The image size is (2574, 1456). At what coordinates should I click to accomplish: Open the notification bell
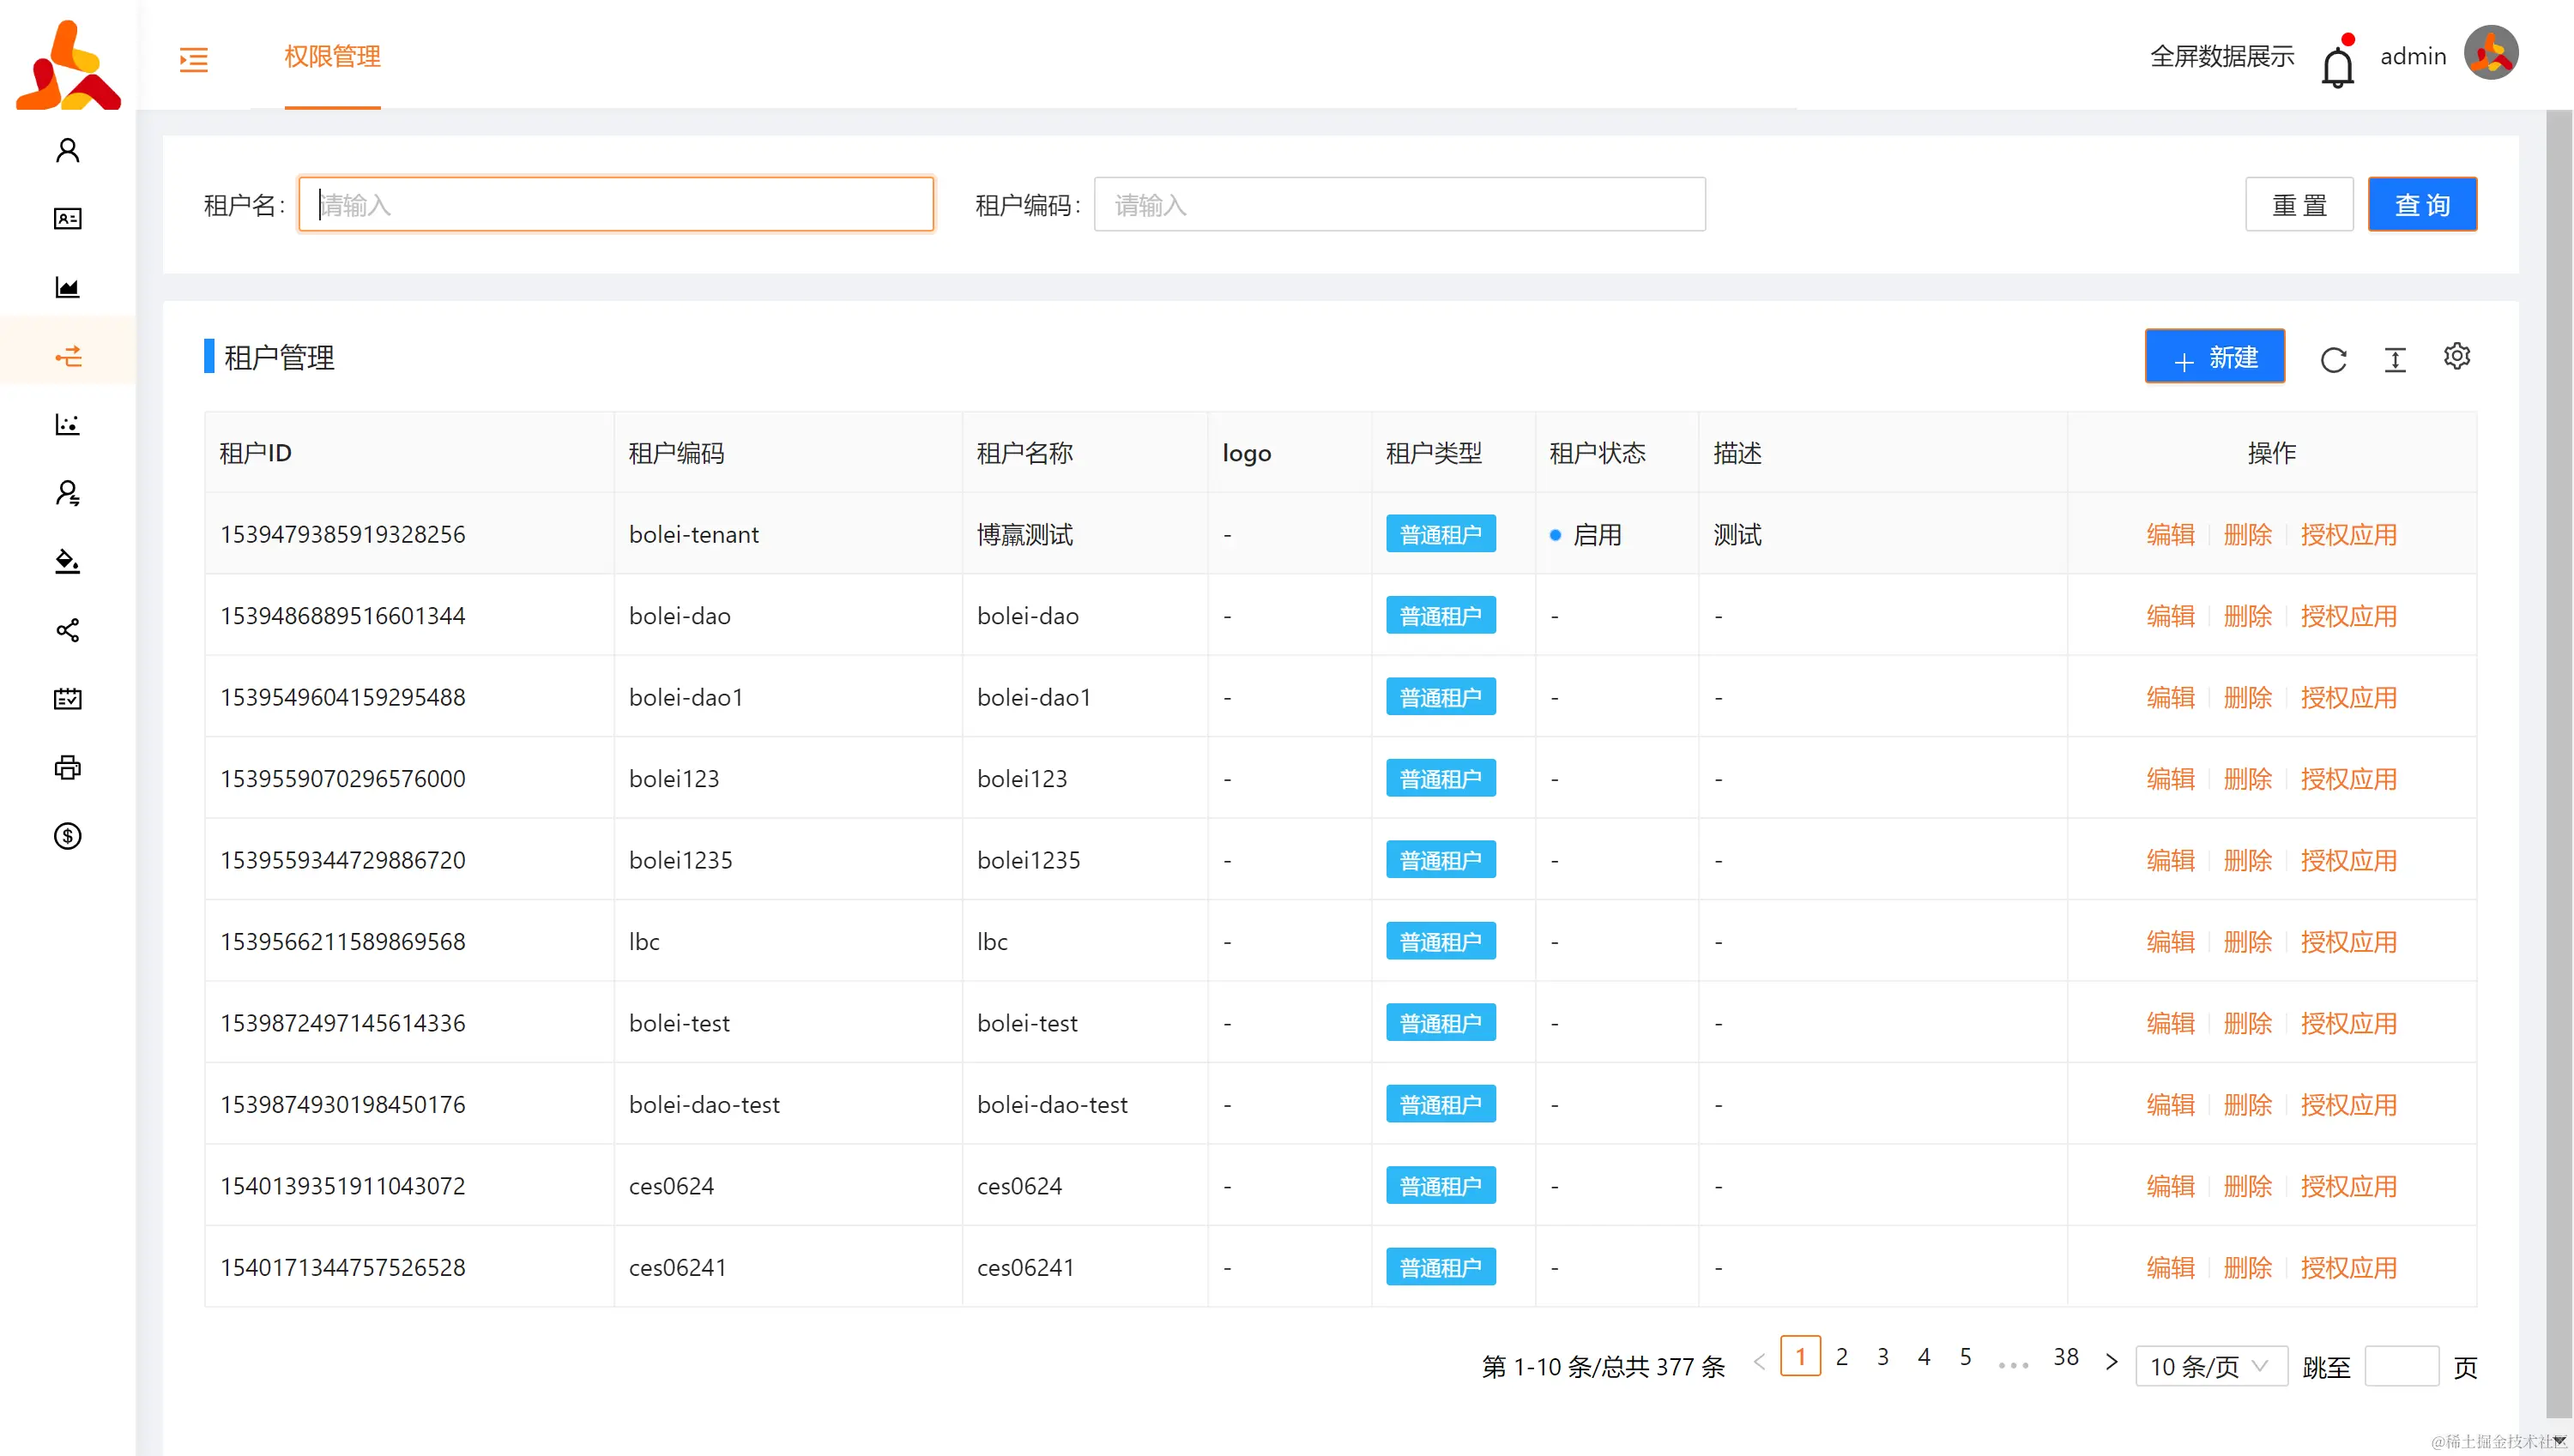(x=2337, y=67)
